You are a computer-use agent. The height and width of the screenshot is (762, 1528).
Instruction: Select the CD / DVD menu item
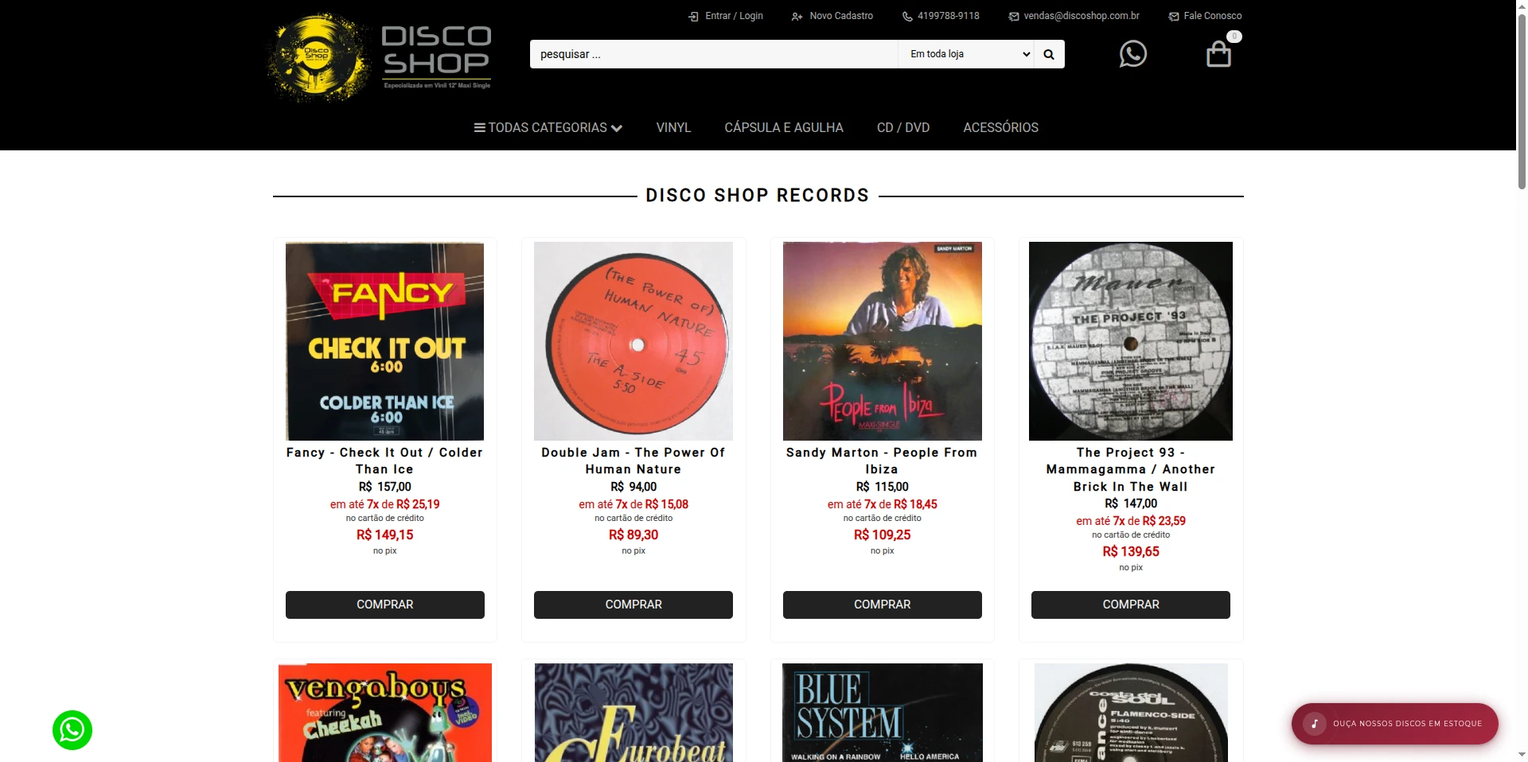click(903, 127)
